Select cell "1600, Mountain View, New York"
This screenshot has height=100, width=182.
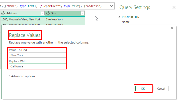(x=23, y=19)
